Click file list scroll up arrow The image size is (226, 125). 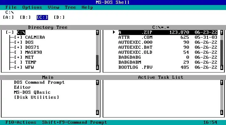(x=222, y=32)
